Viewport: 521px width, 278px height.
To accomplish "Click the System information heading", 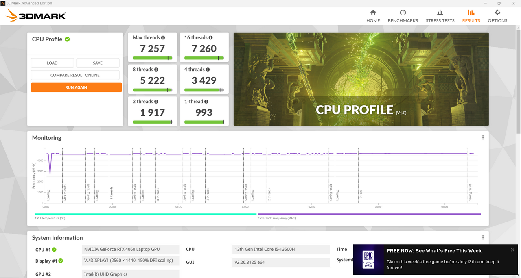I will point(57,238).
